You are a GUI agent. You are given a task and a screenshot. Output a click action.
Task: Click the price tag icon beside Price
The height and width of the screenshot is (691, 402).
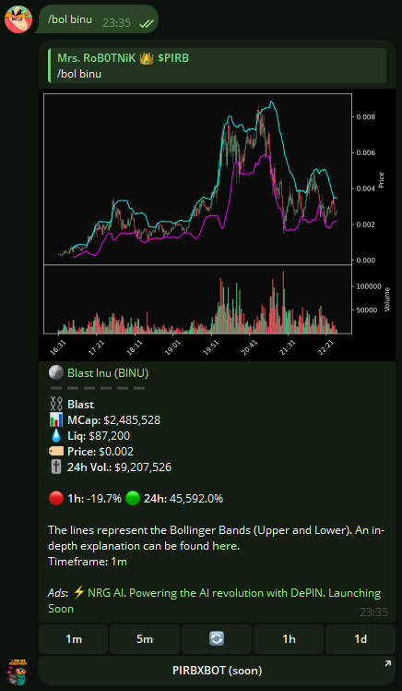coord(56,452)
